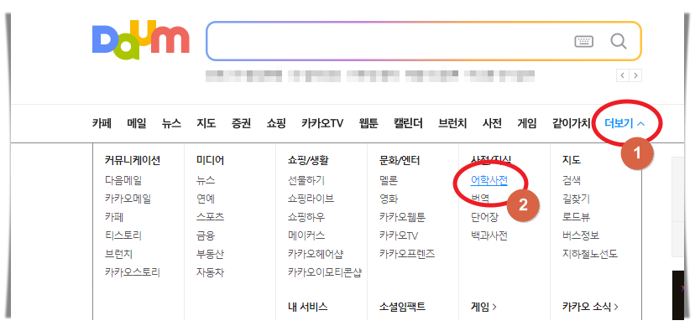Image resolution: width=695 pixels, height=331 pixels.
Task: Open 자동차 link
Action: click(210, 272)
